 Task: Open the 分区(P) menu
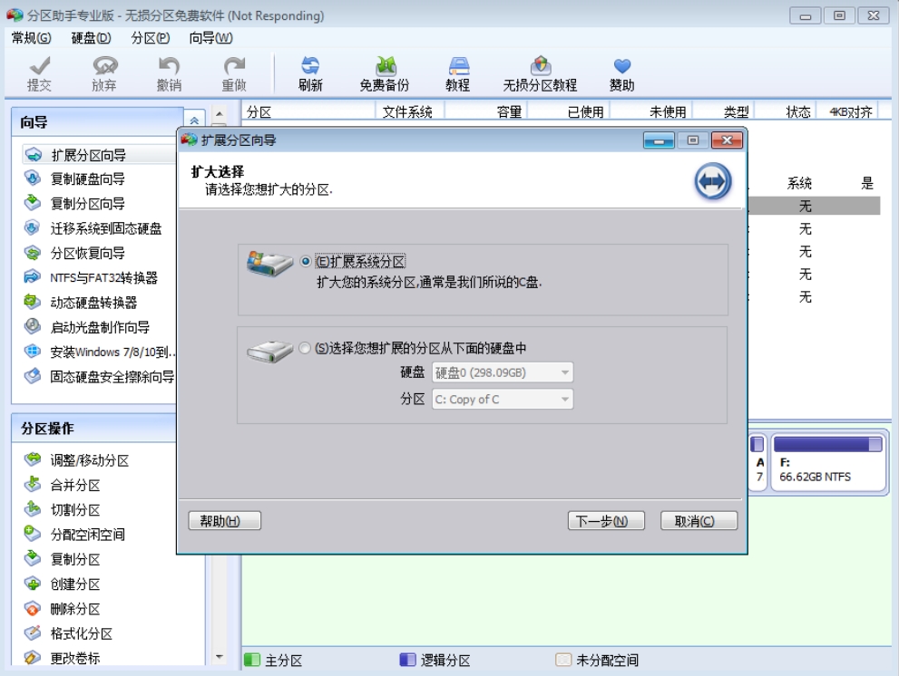[151, 38]
